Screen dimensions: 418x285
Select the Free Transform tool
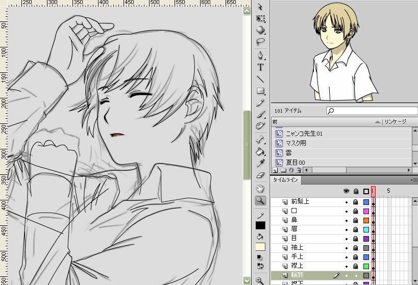(260, 18)
